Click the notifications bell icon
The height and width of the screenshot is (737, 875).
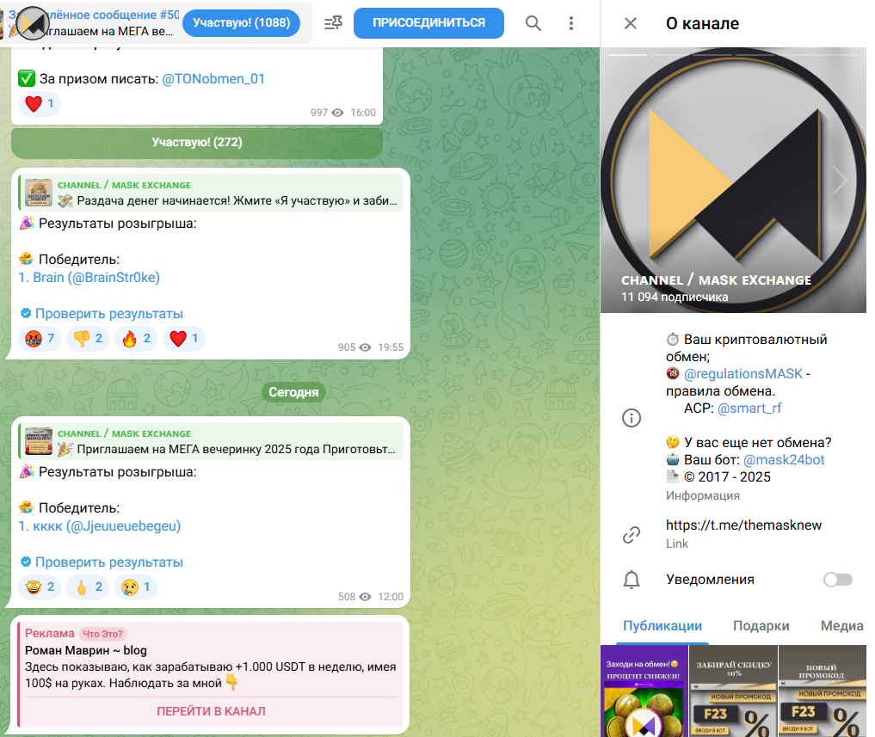click(632, 580)
